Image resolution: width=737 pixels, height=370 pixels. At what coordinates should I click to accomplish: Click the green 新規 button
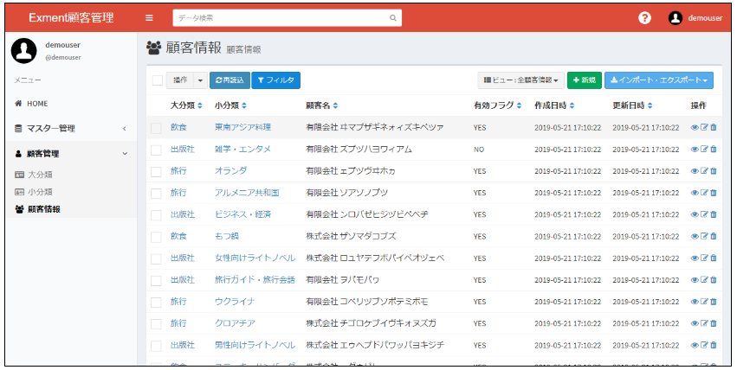click(x=585, y=80)
